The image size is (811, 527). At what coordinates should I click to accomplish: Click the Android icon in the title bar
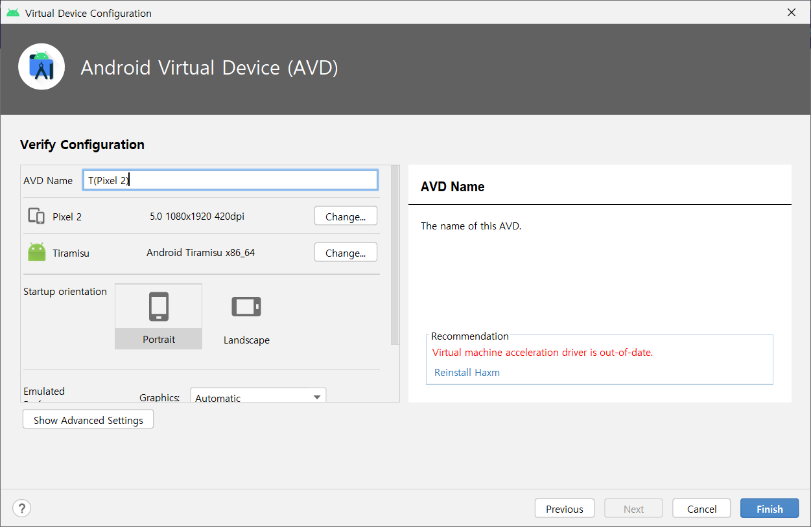click(12, 13)
